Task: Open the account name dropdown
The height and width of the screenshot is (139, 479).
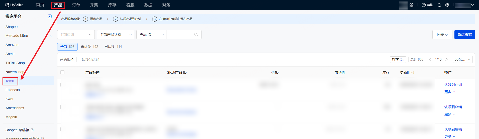Action: pyautogui.click(x=464, y=5)
